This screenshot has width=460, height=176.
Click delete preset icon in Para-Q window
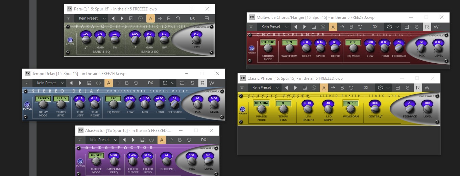click(x=140, y=18)
